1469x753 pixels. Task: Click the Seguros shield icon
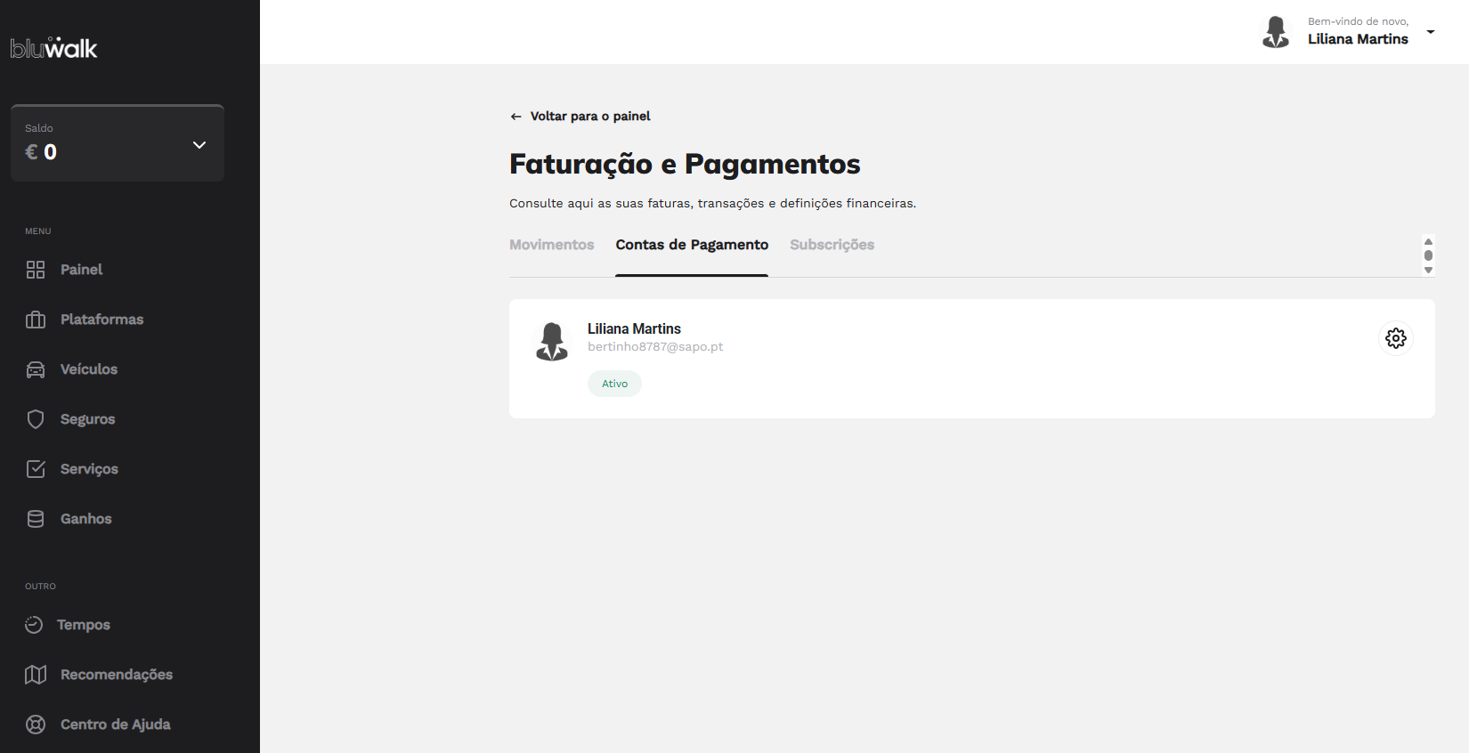[36, 419]
